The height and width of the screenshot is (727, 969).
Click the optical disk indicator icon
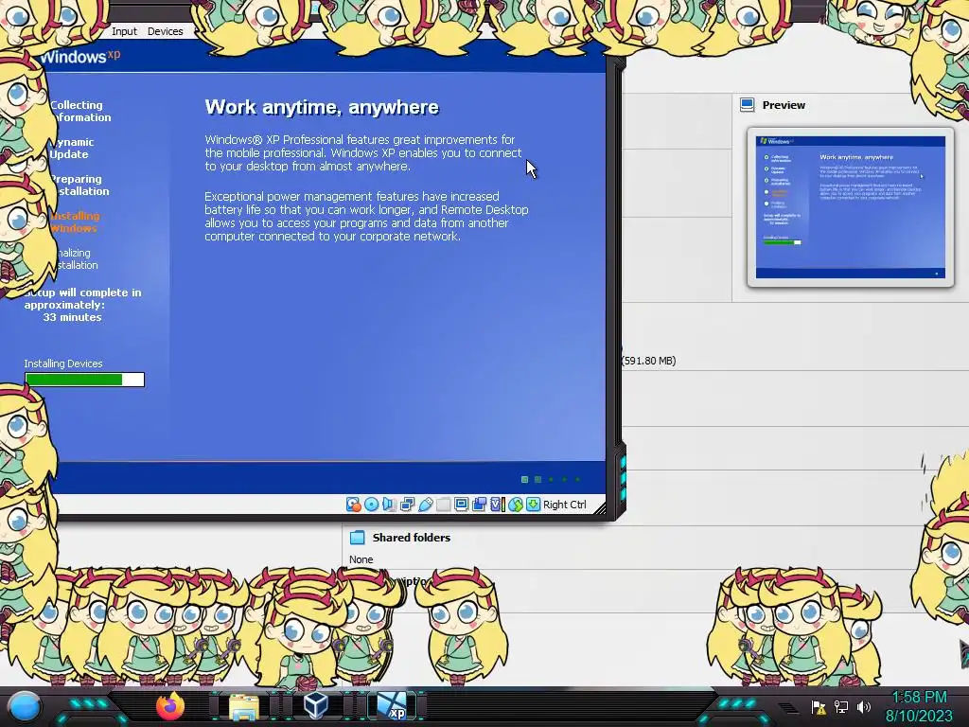(371, 505)
